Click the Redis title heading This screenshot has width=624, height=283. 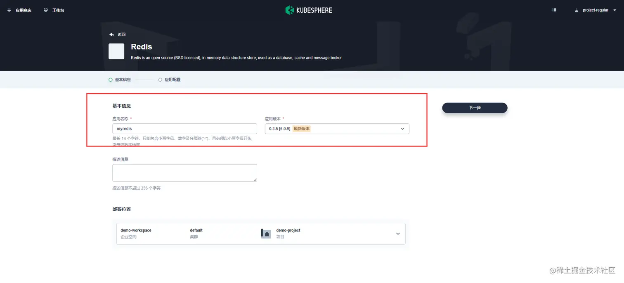pos(142,47)
